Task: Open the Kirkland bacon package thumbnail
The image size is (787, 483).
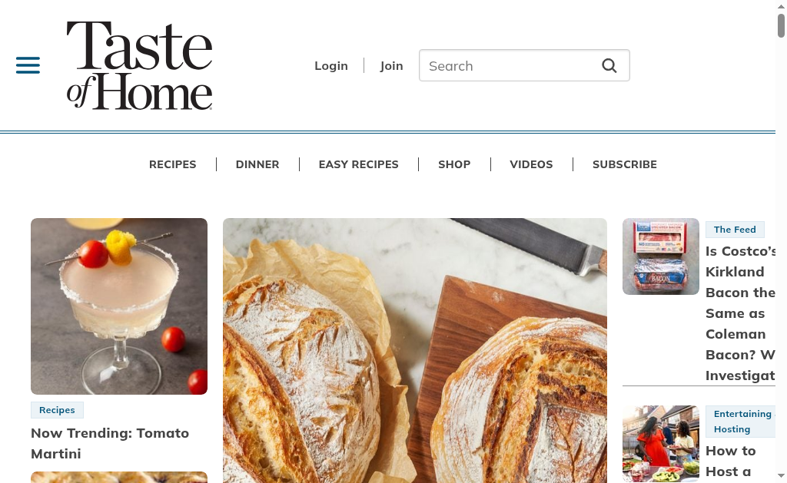Action: (661, 256)
